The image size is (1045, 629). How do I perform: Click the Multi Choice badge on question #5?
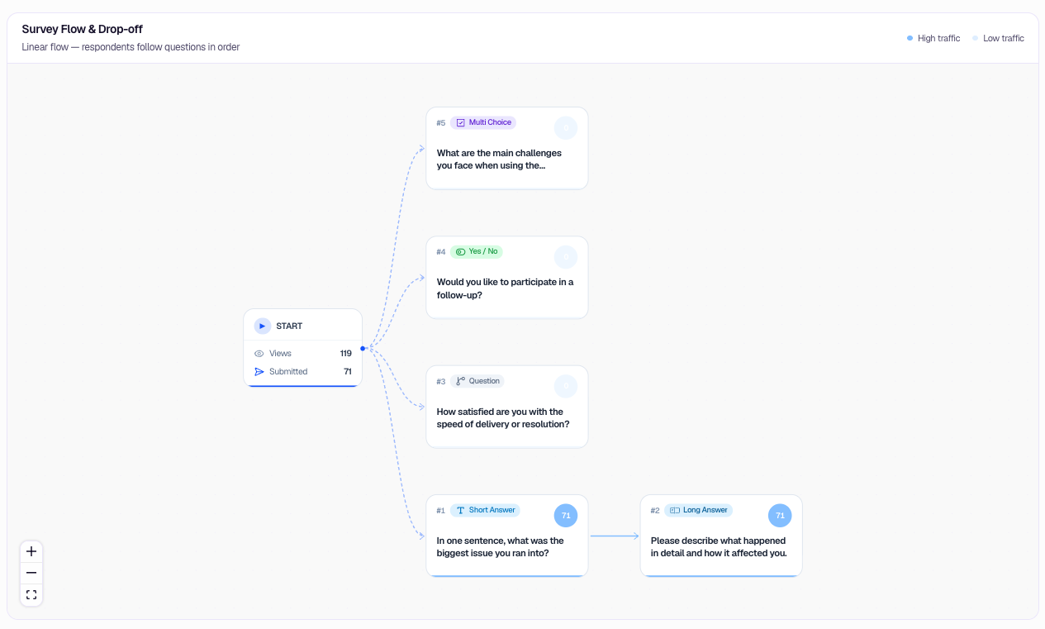point(483,122)
